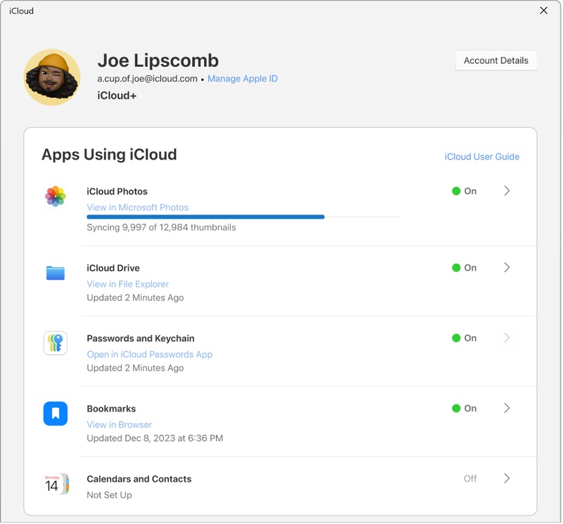Select the Calendars and Contacts icon

tap(55, 478)
